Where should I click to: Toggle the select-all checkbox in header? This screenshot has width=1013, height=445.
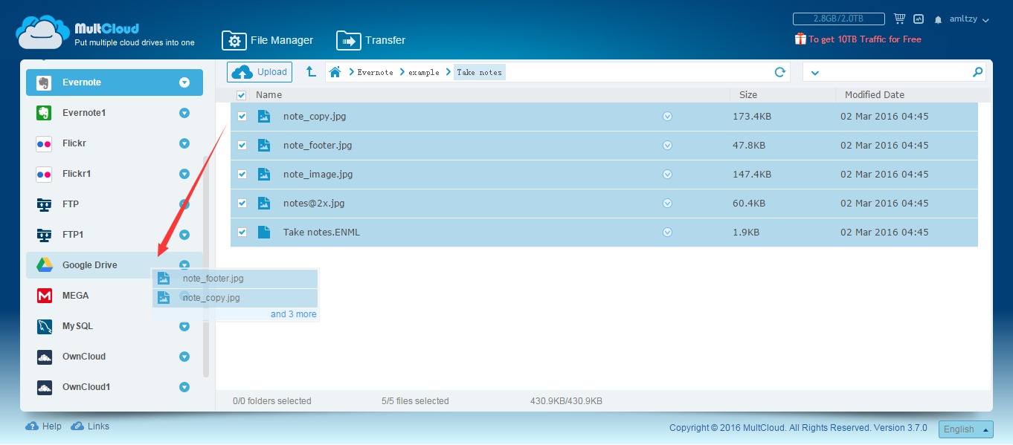(x=241, y=95)
